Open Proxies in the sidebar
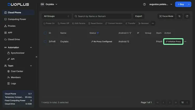 [11, 26]
